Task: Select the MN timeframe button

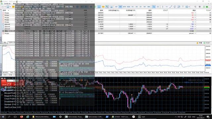Action: pyautogui.click(x=149, y=7)
